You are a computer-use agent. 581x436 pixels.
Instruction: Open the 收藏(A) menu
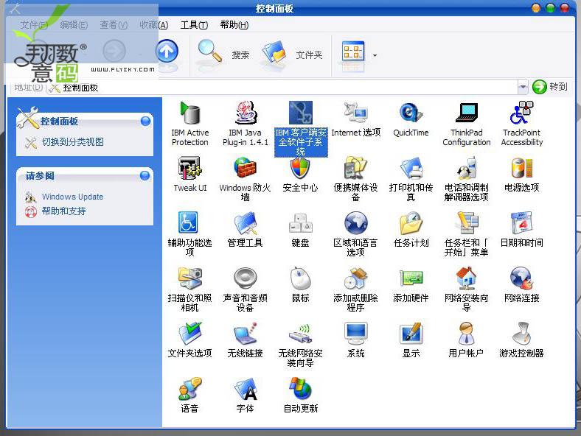point(154,25)
